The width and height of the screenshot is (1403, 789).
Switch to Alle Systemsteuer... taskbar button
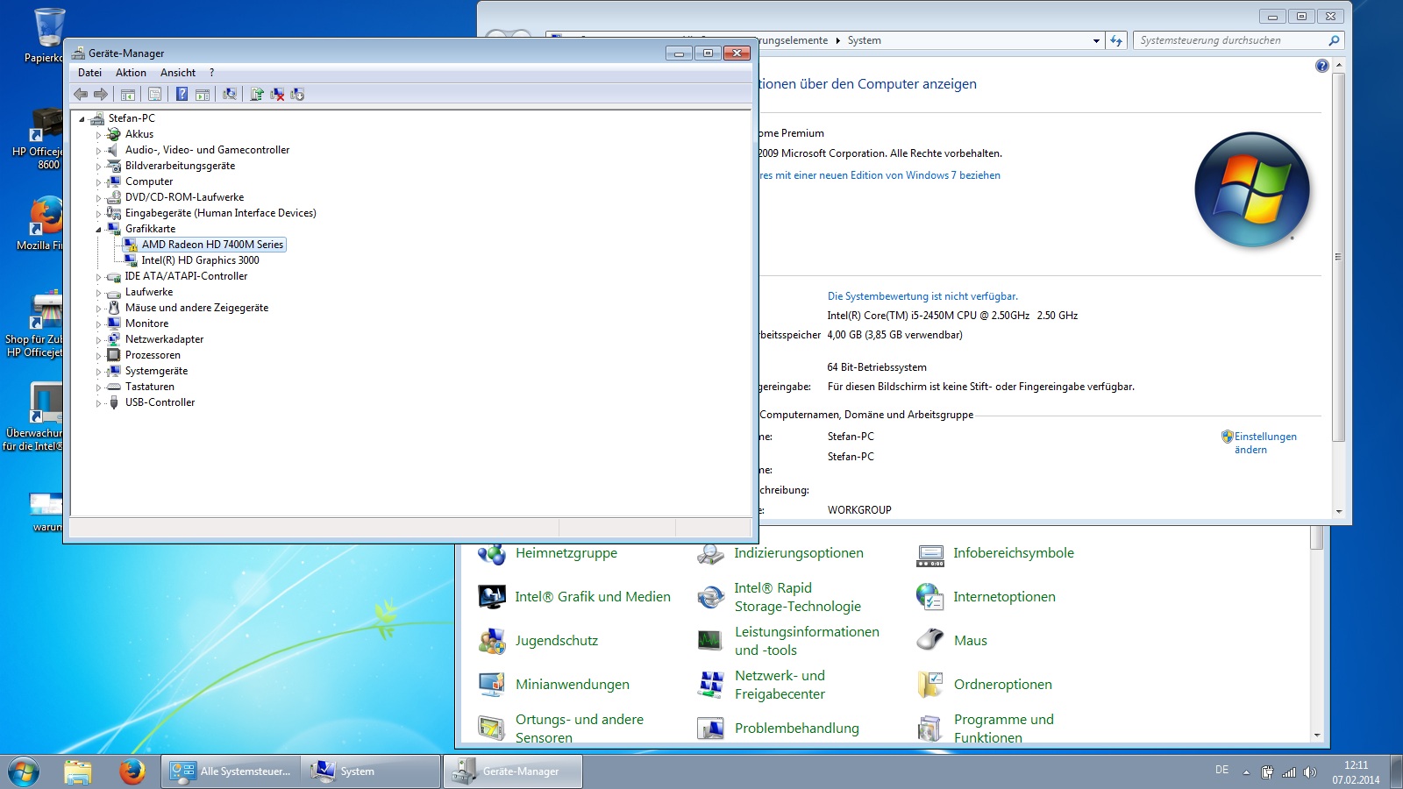point(231,771)
